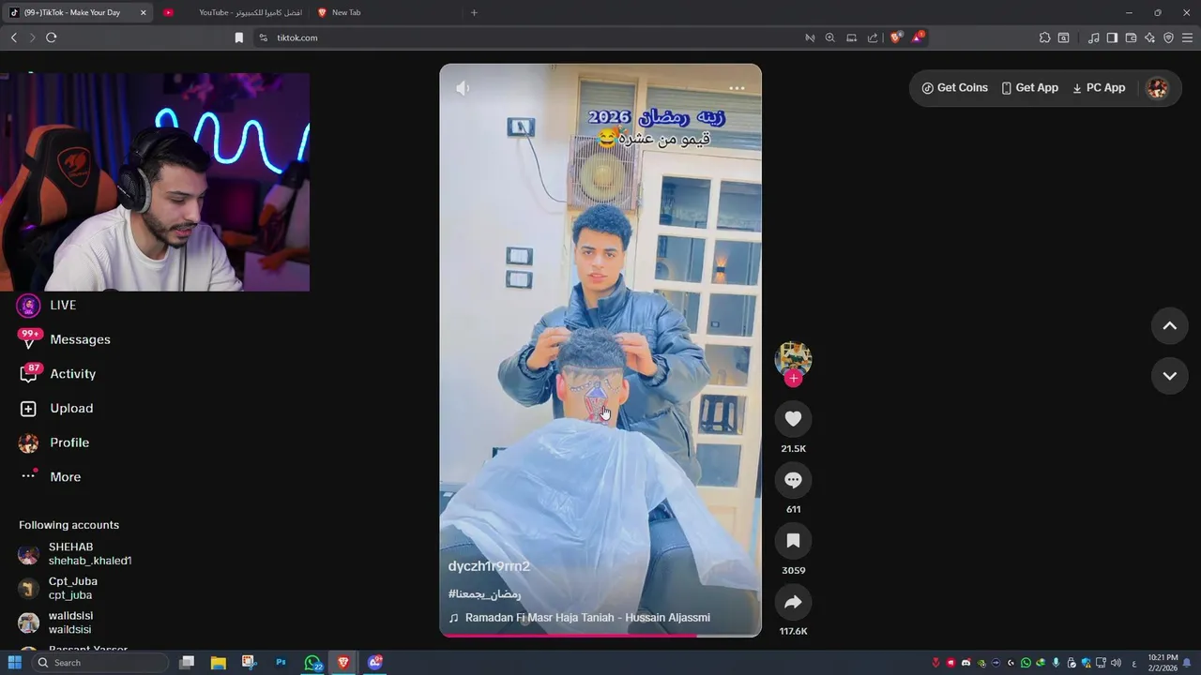The image size is (1201, 675).
Task: Open Leo AI sparkle icon
Action: click(x=1149, y=37)
